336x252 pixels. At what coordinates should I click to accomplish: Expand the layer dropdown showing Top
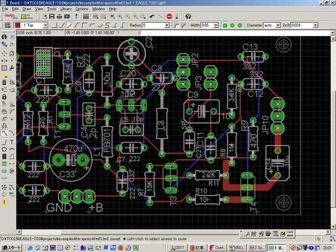tap(45, 25)
